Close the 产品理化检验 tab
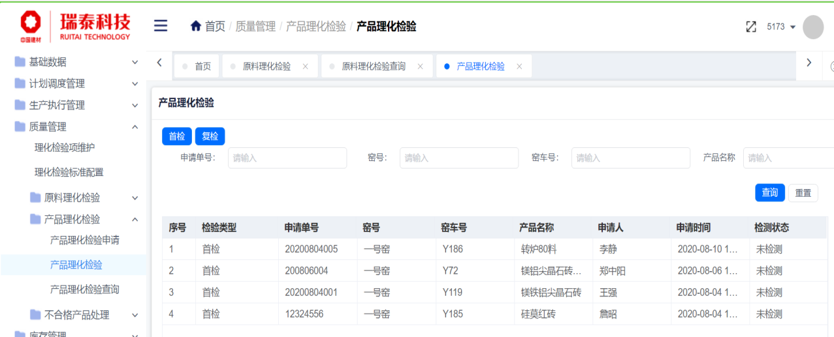 (x=519, y=66)
